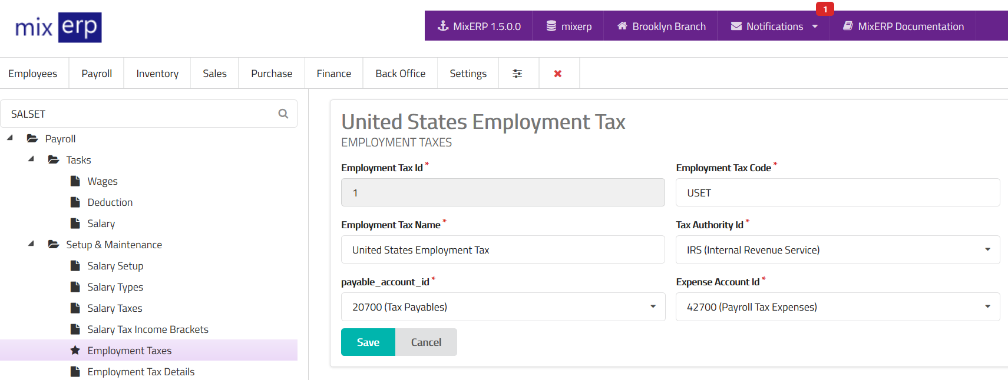Screen dimensions: 1008x380
Task: Open the Finance menu
Action: point(333,74)
